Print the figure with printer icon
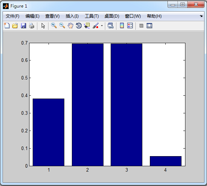The width and height of the screenshot is (207, 186). [x=32, y=26]
